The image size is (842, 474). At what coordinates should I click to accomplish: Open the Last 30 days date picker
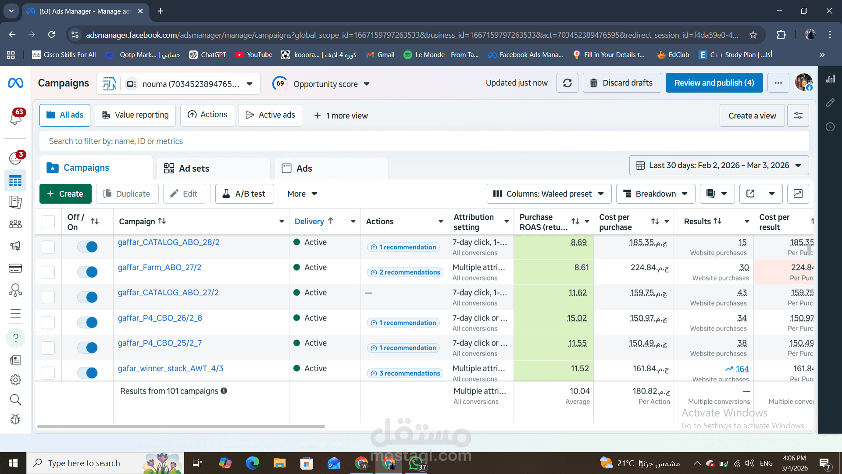719,165
